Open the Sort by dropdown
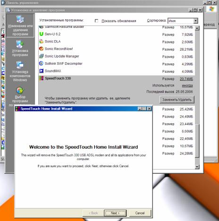Viewport: 219px width, 221px height. pos(195,21)
